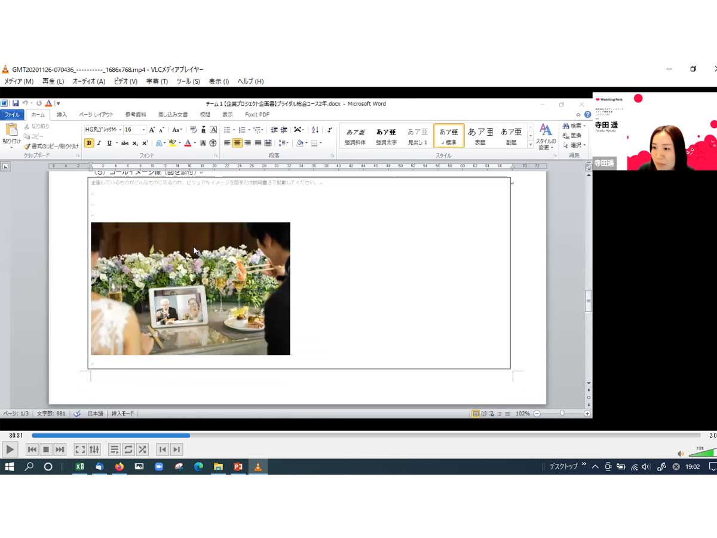Click the bulleted list icon
Image resolution: width=717 pixels, height=538 pixels.
point(228,130)
